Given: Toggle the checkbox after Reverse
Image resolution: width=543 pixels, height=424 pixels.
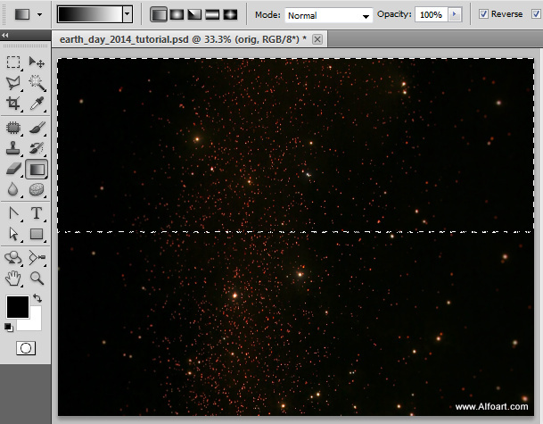Looking at the screenshot, I should pos(536,14).
